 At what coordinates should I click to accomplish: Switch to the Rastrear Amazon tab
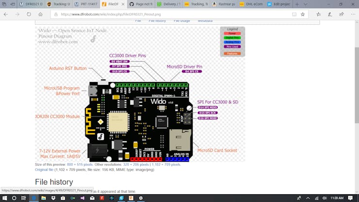coord(224,4)
